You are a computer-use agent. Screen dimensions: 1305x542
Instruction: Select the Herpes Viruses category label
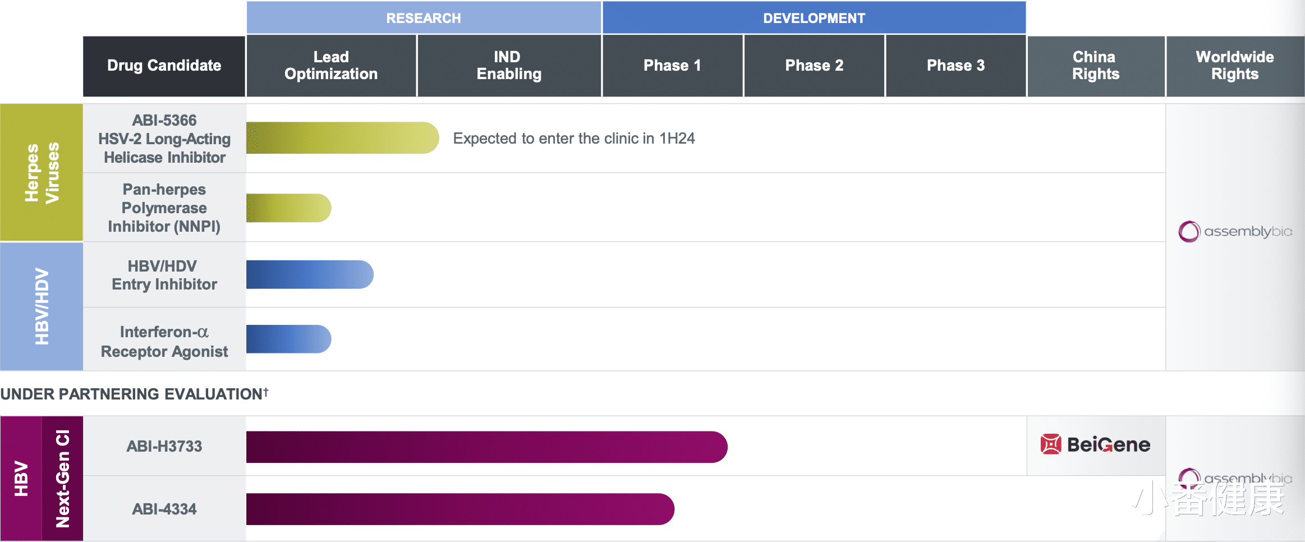pyautogui.click(x=42, y=172)
